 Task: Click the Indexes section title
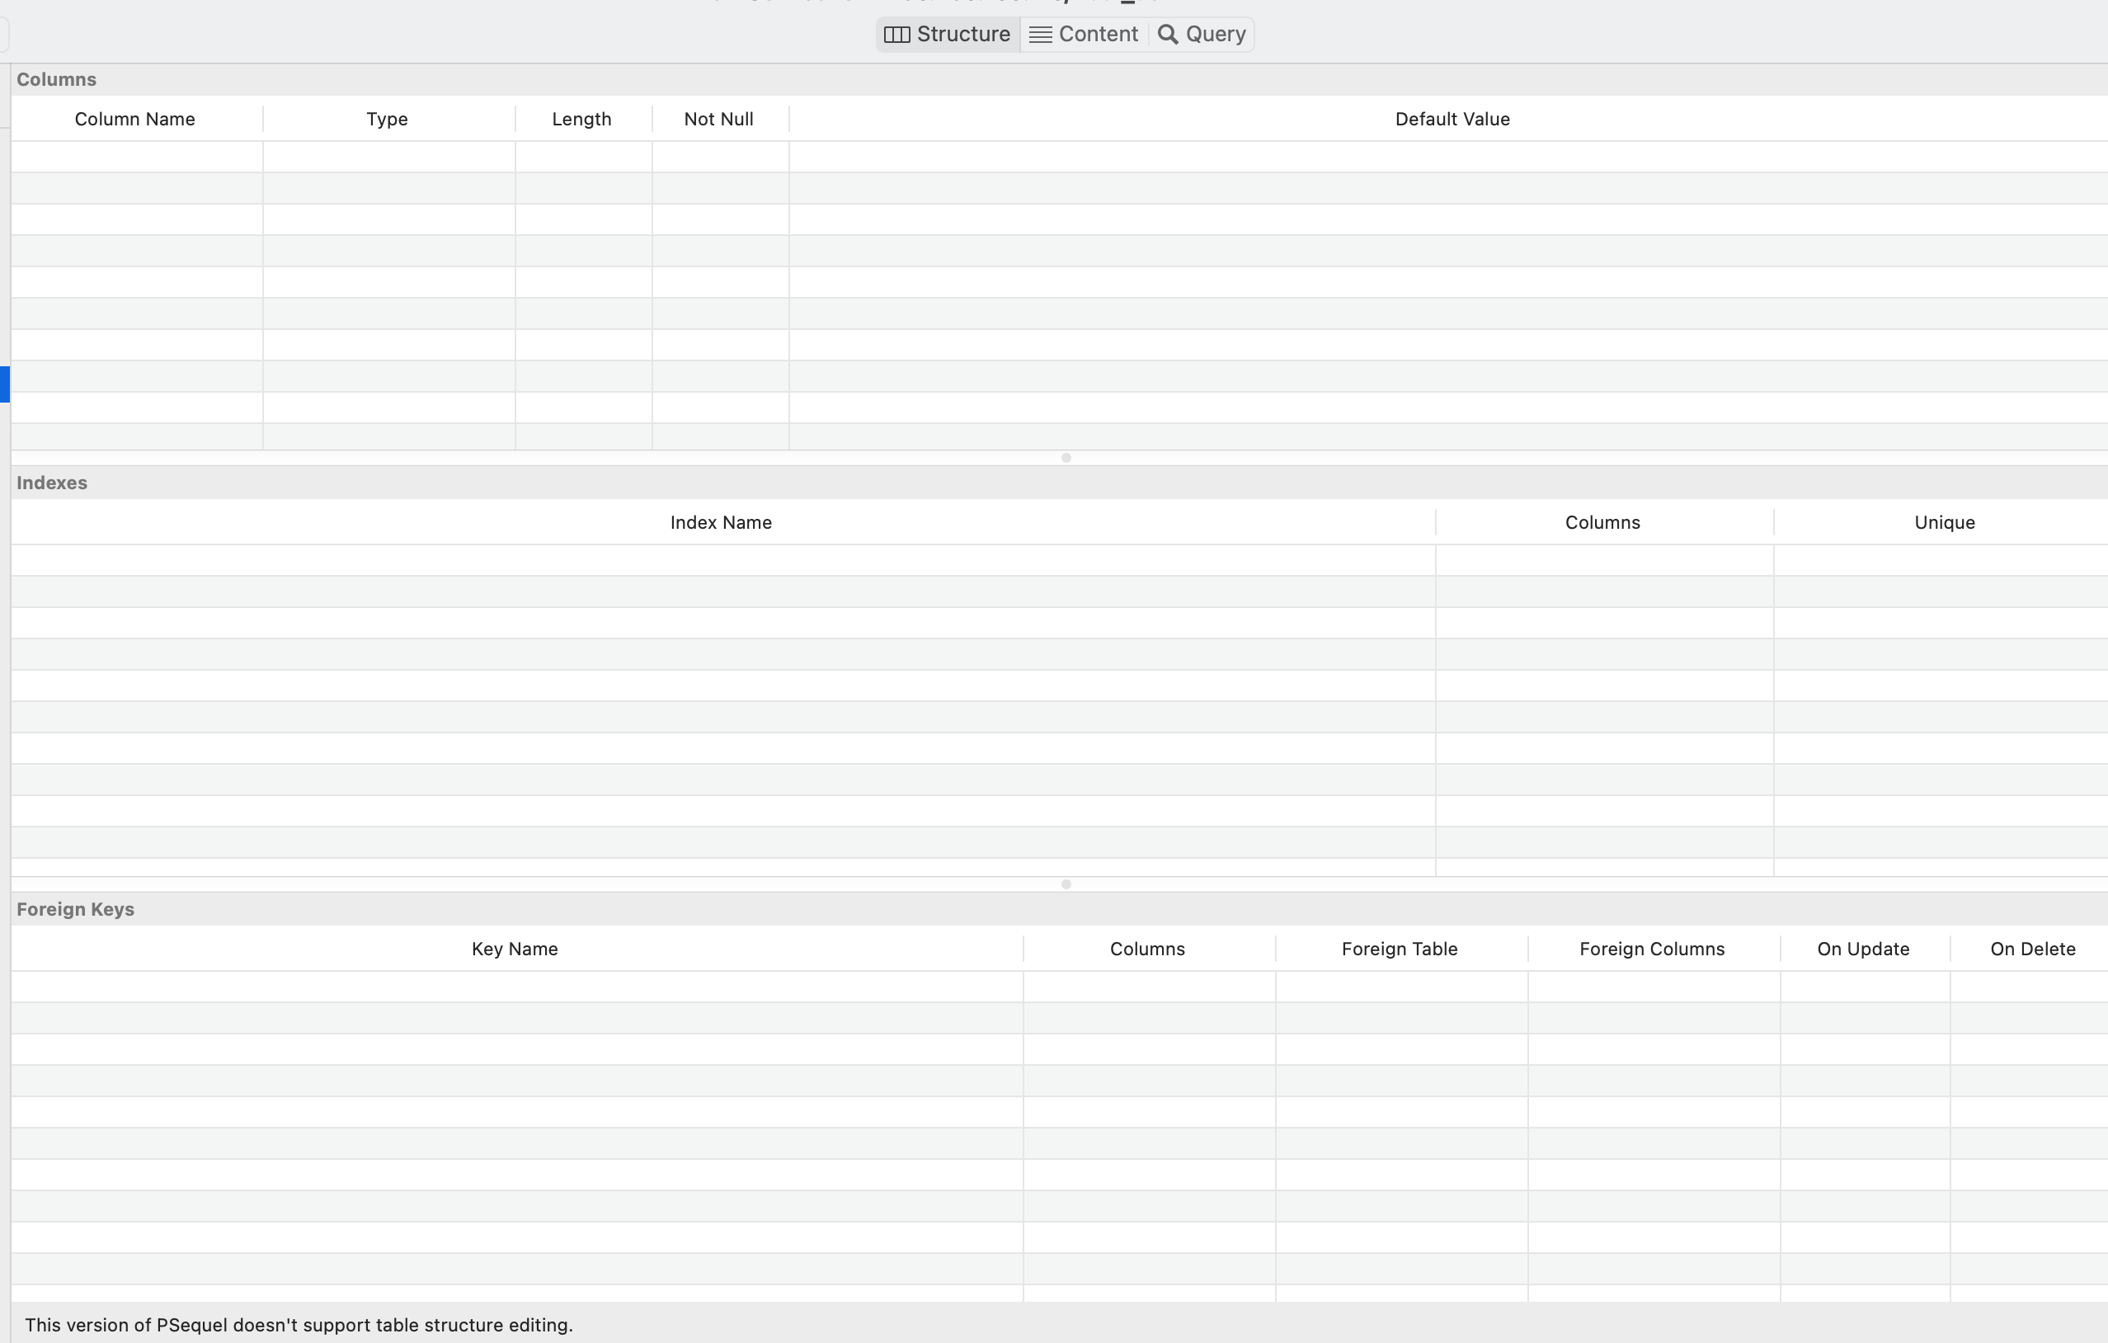[52, 483]
